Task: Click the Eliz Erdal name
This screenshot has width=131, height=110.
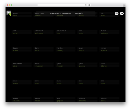Action: click(x=110, y=82)
